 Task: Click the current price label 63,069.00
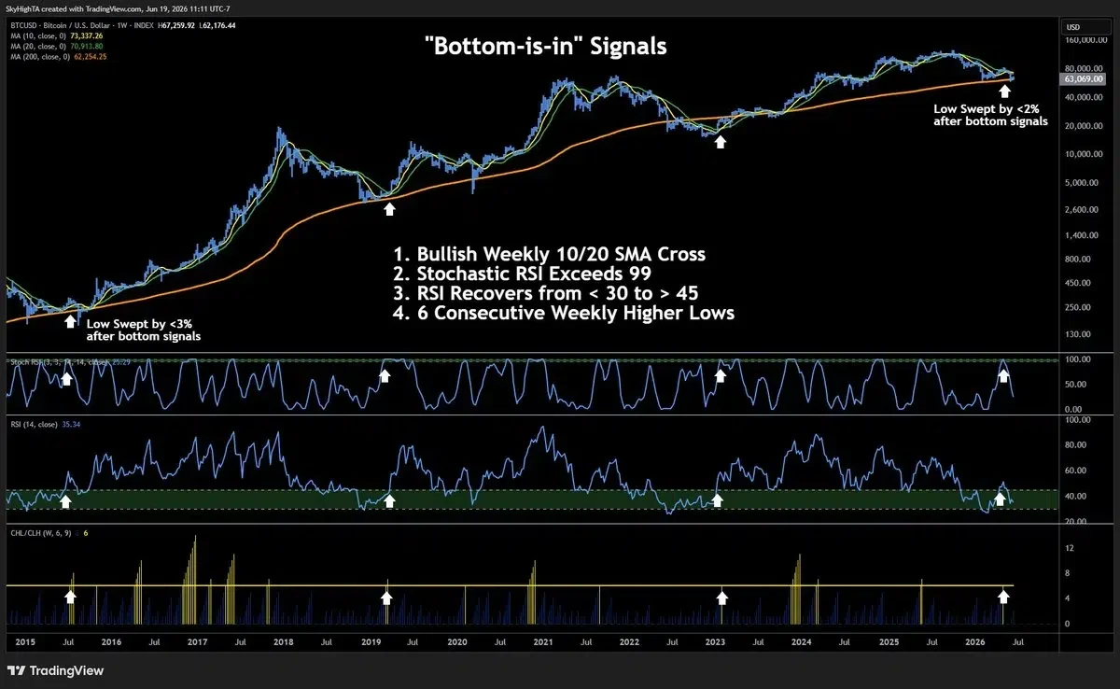(x=1085, y=79)
